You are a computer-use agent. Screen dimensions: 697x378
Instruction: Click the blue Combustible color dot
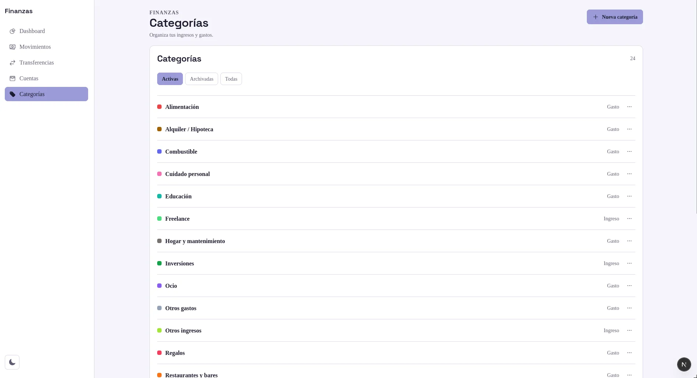pos(159,151)
